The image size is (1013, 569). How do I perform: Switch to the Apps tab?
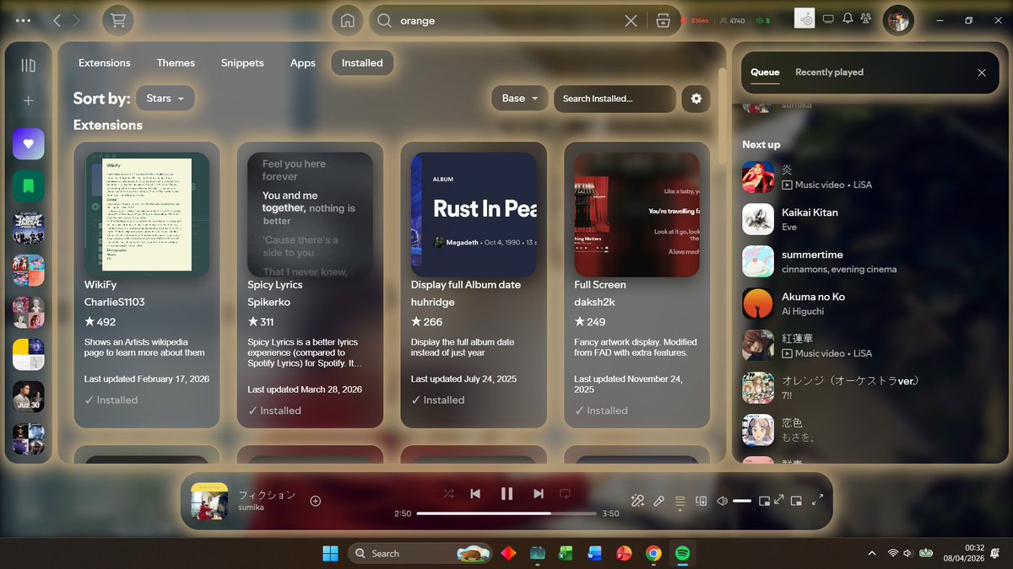click(x=303, y=63)
